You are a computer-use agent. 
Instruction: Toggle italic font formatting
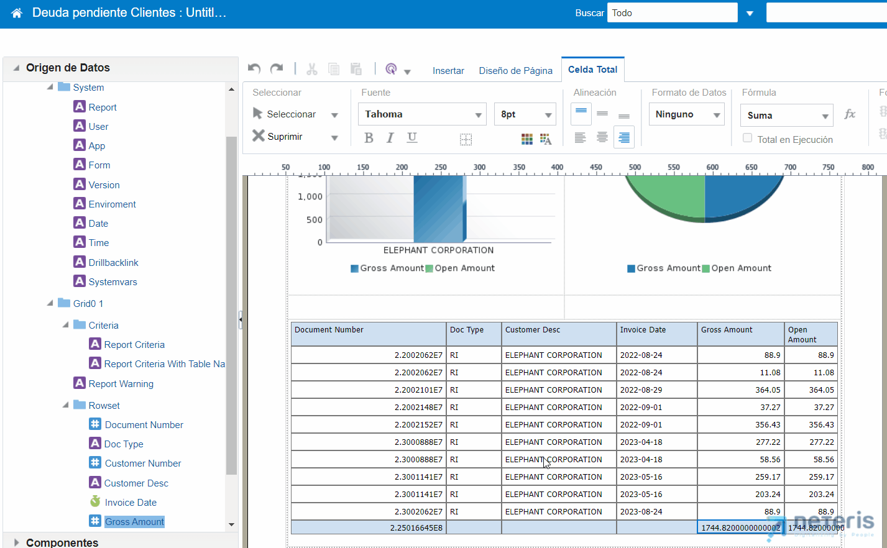pos(390,138)
